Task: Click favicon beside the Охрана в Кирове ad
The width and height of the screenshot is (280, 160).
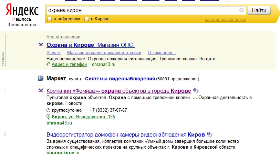Action: (41, 45)
